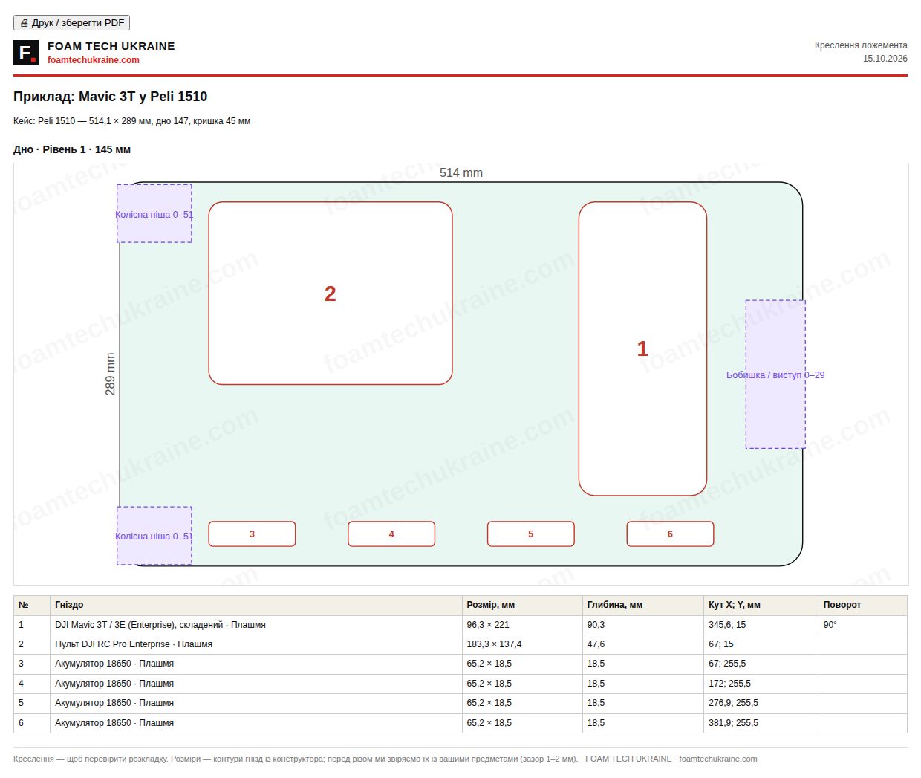Click the Кейс: Peli 1510 description line
The image size is (921, 778).
click(131, 121)
